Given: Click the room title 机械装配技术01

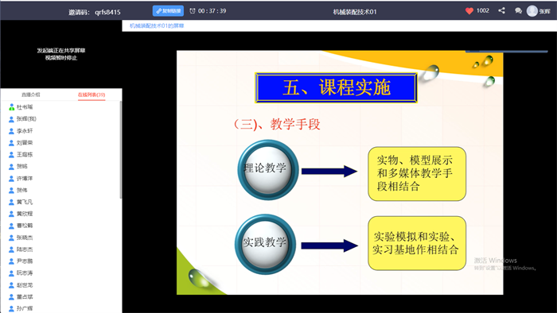Looking at the screenshot, I should (355, 12).
